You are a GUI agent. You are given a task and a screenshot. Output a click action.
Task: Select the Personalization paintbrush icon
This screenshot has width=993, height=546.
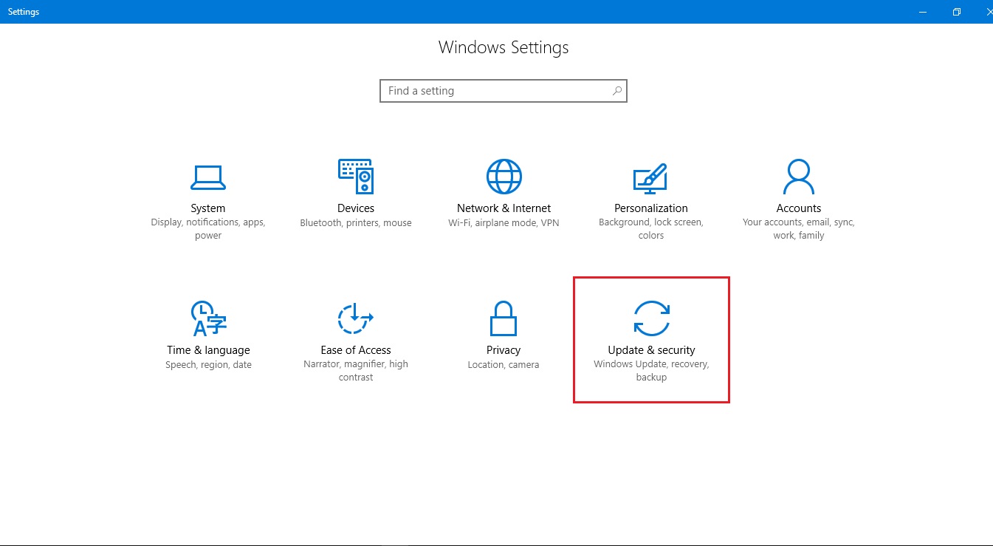[650, 177]
